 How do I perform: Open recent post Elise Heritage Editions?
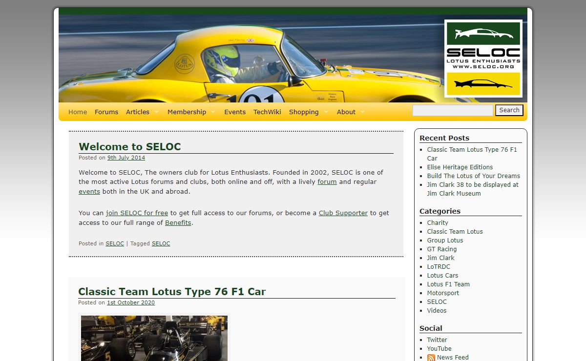[x=460, y=167]
